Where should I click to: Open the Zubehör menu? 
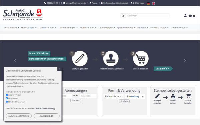coord(143,28)
